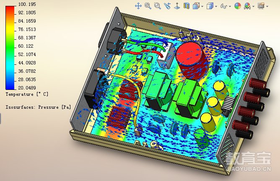Click the temperature color gradient bar
The image size is (280, 181).
[10, 46]
